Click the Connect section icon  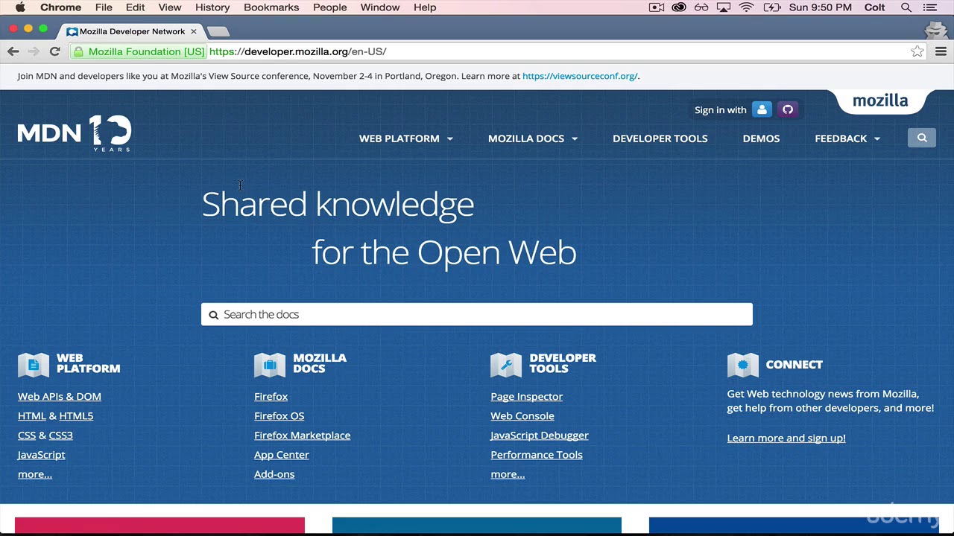click(742, 365)
